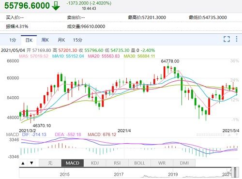Click 2017 on the overview timeline

click(x=119, y=175)
